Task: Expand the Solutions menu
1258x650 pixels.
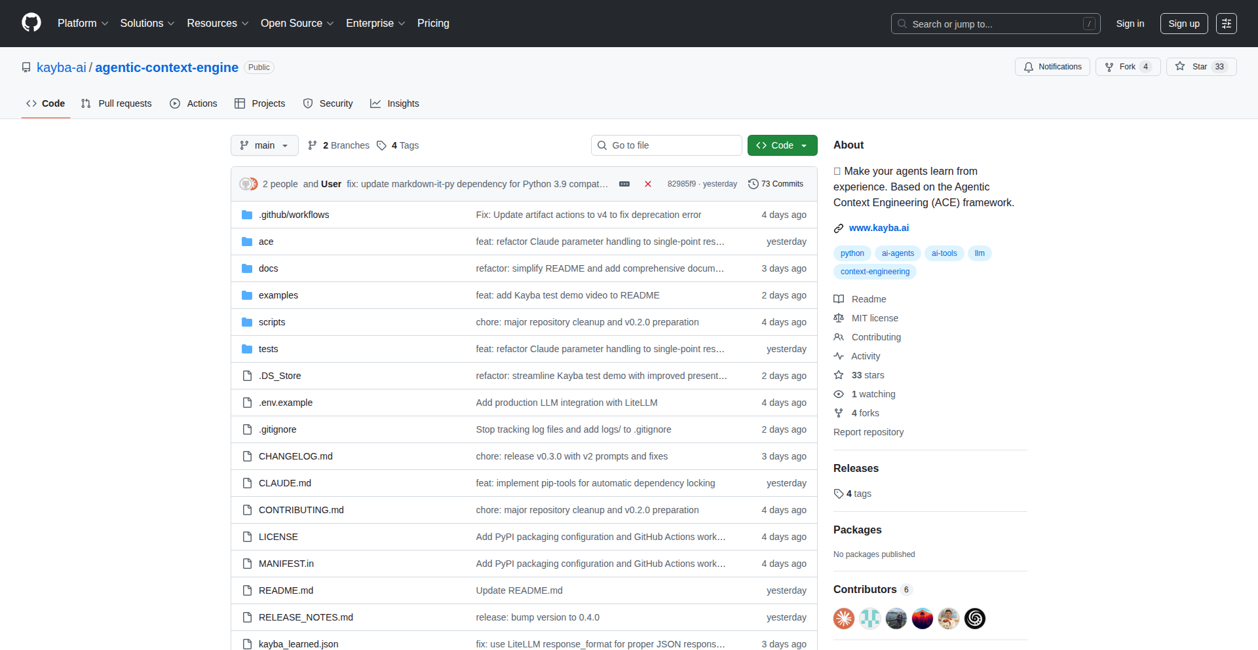Action: coord(147,24)
